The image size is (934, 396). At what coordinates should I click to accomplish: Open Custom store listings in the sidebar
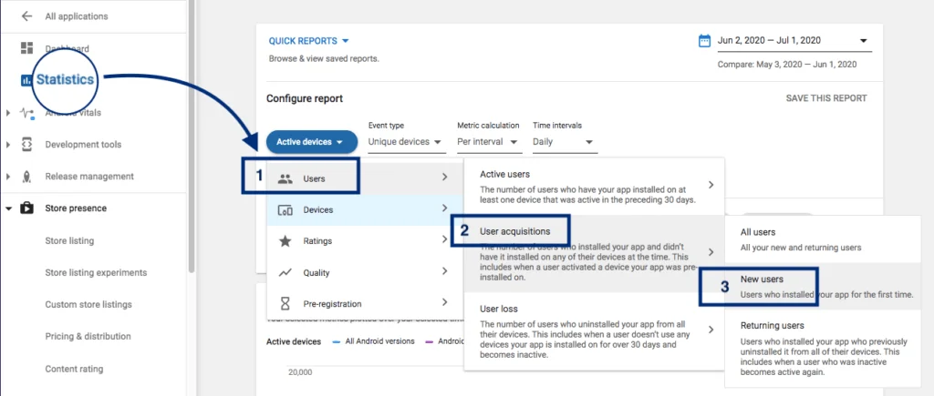pos(88,304)
